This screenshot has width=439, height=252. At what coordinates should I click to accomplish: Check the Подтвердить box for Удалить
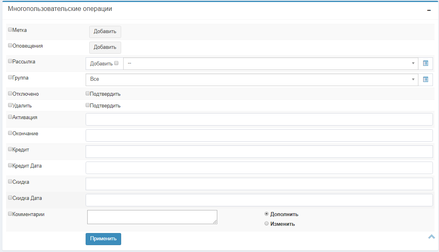(x=88, y=105)
